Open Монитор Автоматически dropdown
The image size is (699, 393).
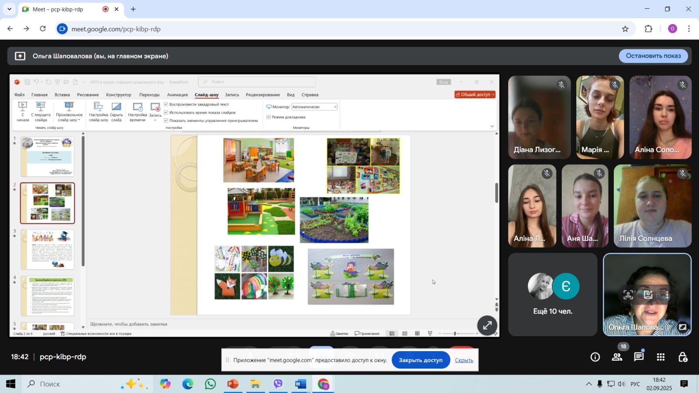coord(314,107)
